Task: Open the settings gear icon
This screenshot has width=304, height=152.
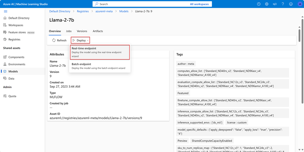Action: (x=267, y=4)
